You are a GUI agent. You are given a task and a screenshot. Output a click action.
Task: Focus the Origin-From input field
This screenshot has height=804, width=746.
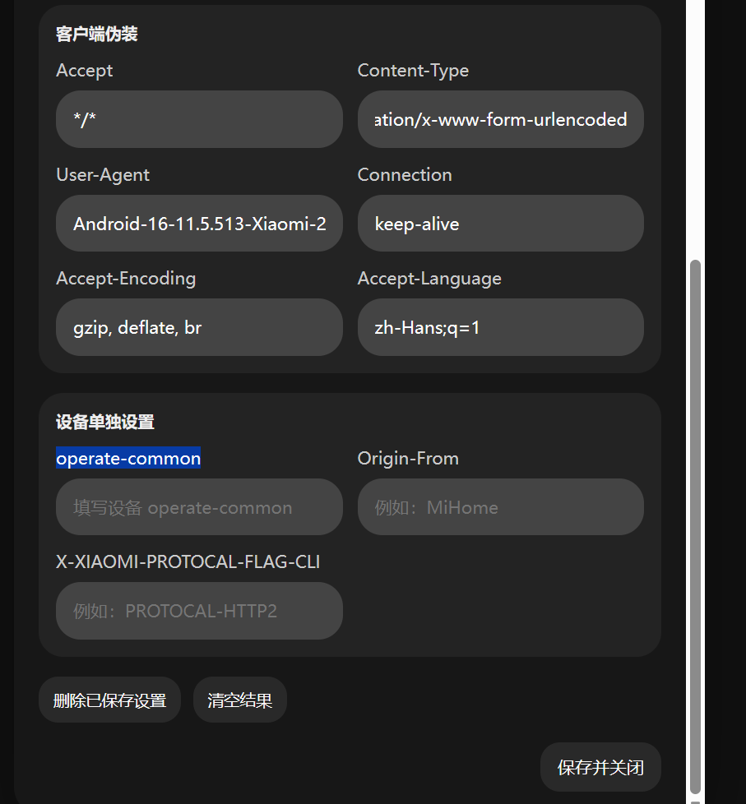[x=501, y=507]
